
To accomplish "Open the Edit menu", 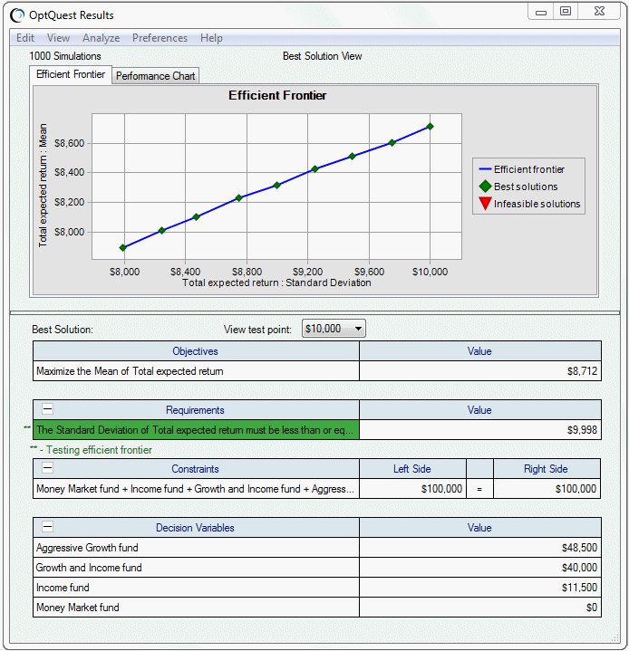I will (x=25, y=38).
